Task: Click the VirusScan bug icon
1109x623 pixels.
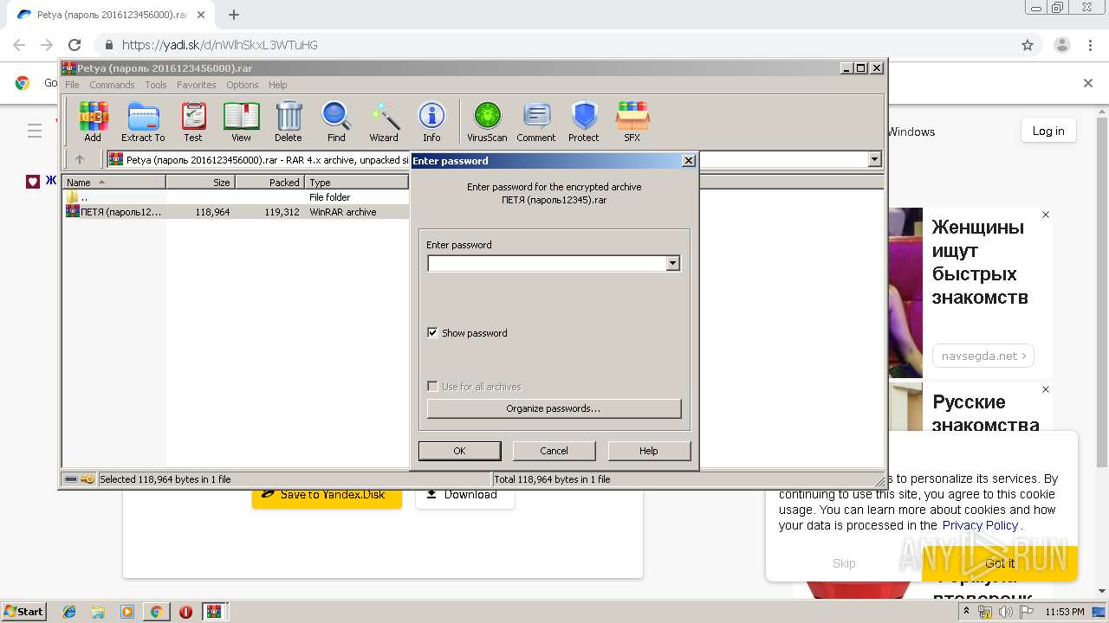Action: pyautogui.click(x=487, y=121)
